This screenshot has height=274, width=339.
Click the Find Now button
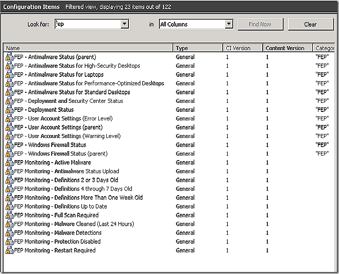[260, 24]
